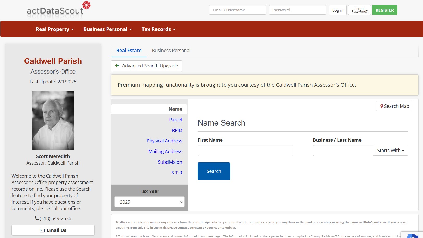423x238 pixels.
Task: Click the envelope icon on Email Us
Action: click(x=42, y=230)
